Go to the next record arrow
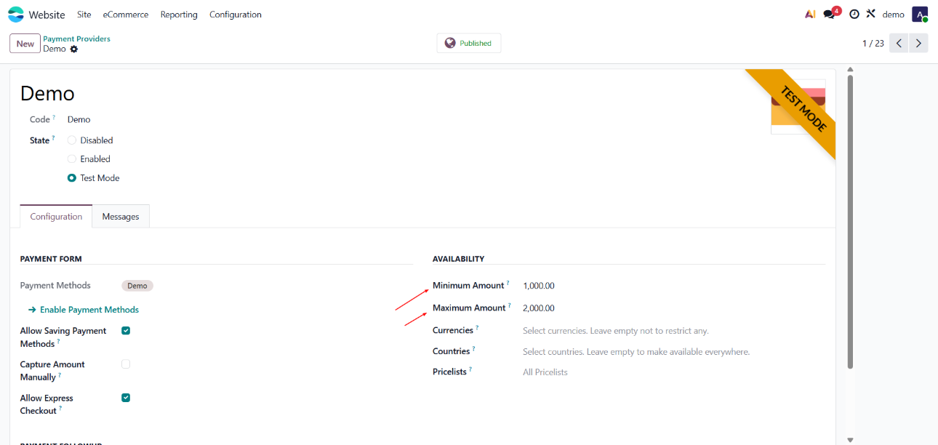 point(919,44)
